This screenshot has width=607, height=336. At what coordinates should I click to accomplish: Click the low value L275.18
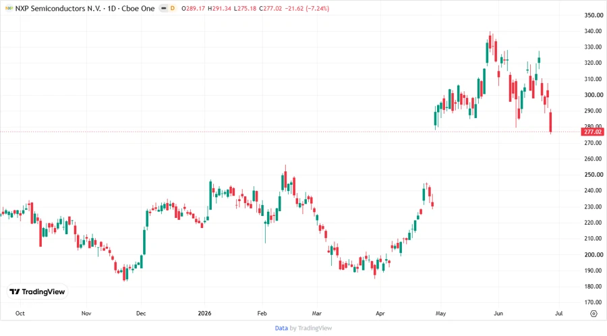pos(245,8)
